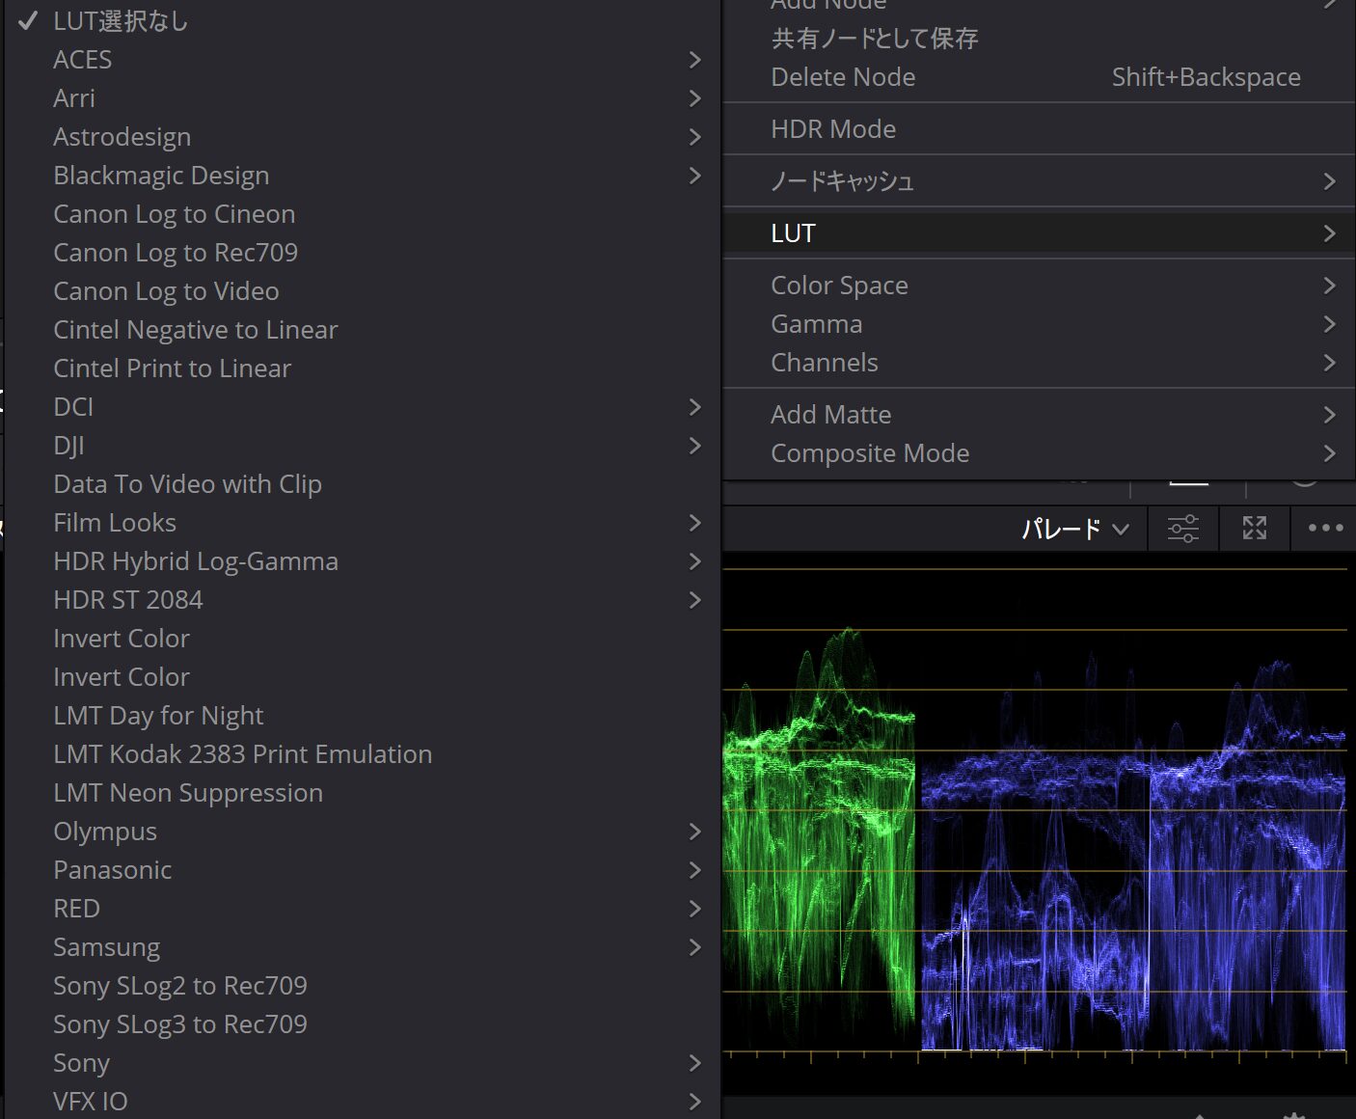Apply LMT Kodak 2383 Print Emulation
This screenshot has height=1119, width=1356.
pyautogui.click(x=363, y=754)
